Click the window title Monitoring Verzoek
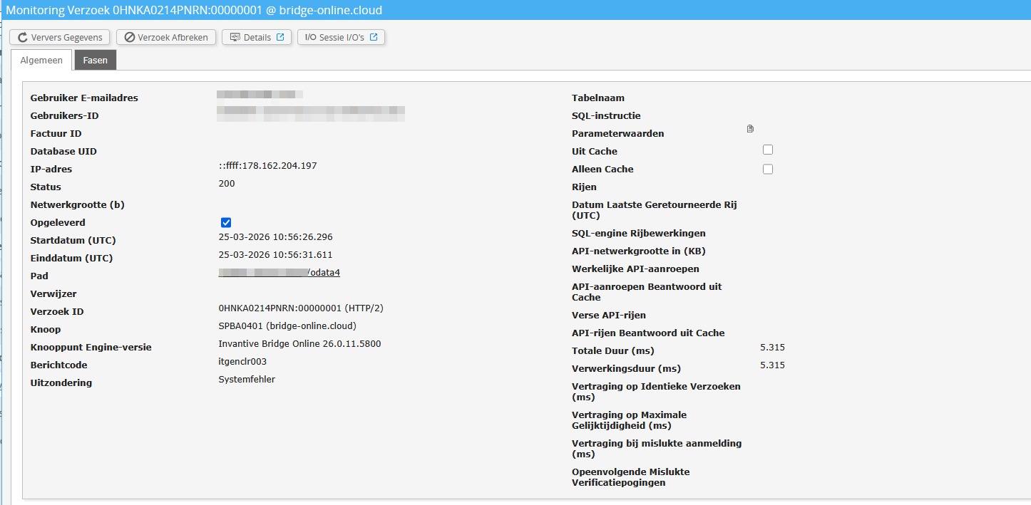 coord(194,10)
